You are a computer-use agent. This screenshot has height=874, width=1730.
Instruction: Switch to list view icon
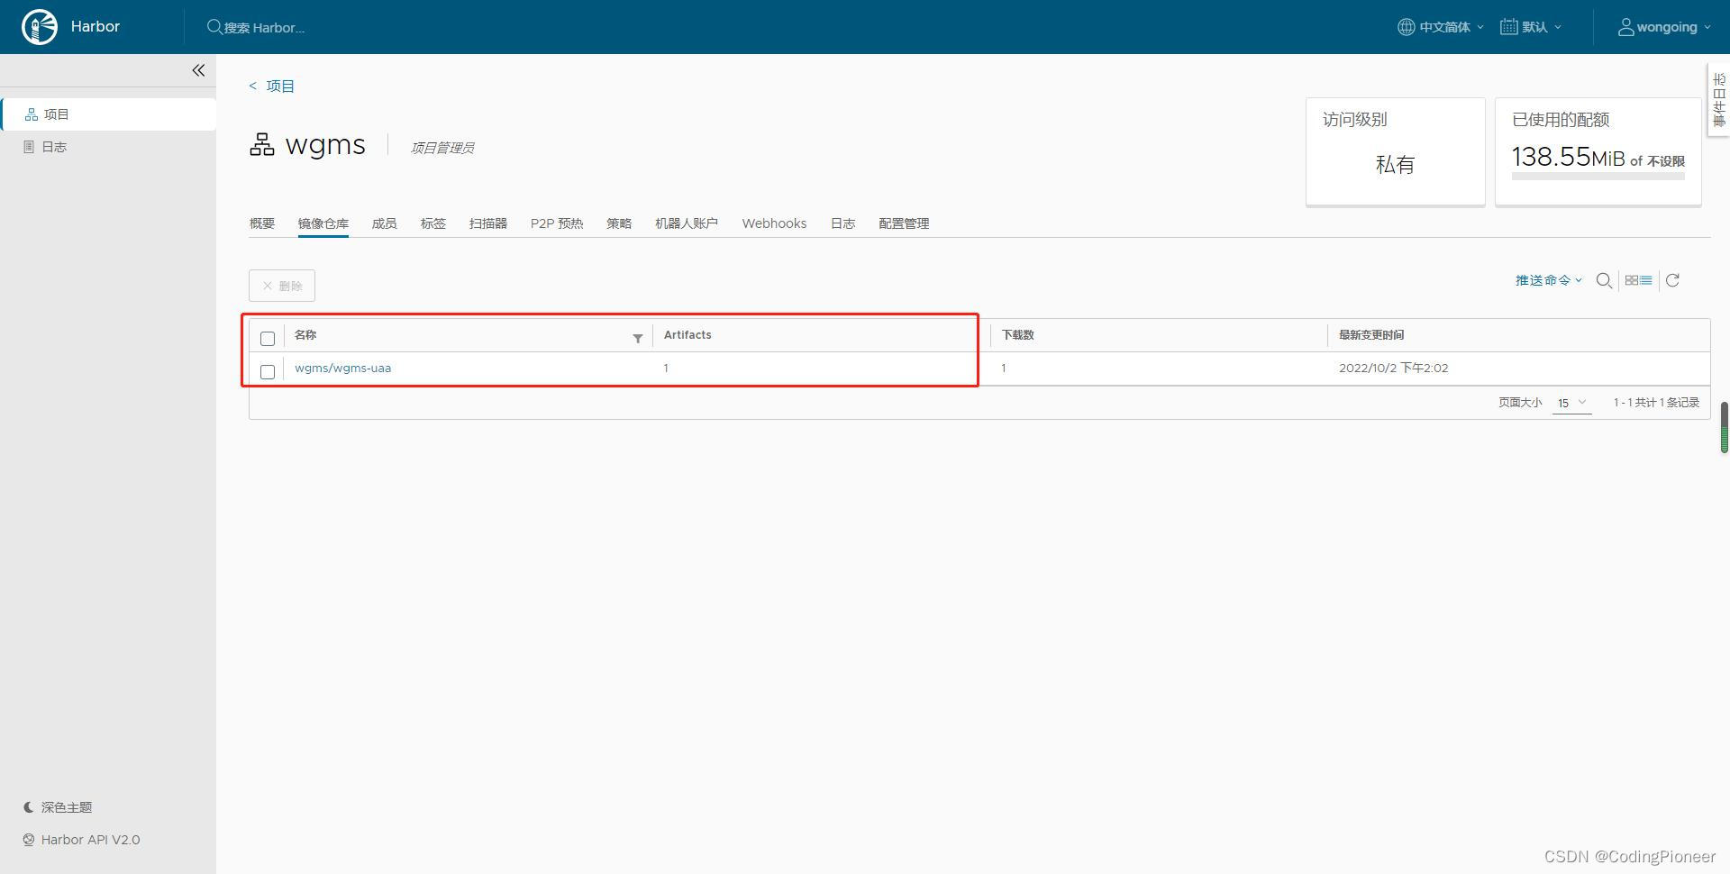tap(1645, 280)
